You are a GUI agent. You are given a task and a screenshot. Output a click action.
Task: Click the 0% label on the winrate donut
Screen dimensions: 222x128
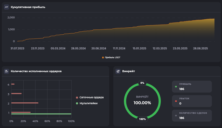142,83
